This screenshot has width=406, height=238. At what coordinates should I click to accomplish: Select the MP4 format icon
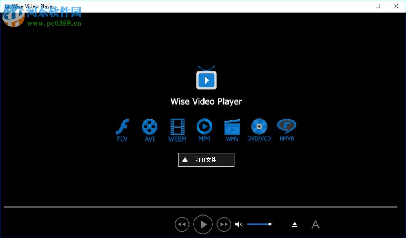[205, 127]
